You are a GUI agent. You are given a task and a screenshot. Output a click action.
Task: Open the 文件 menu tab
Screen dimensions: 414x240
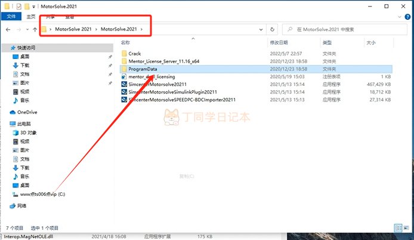pos(11,16)
